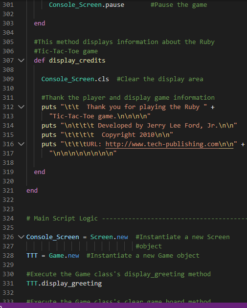Image resolution: width=247 pixels, height=308 pixels.
Task: Click 'Screen.new' on line 326
Action: point(109,237)
